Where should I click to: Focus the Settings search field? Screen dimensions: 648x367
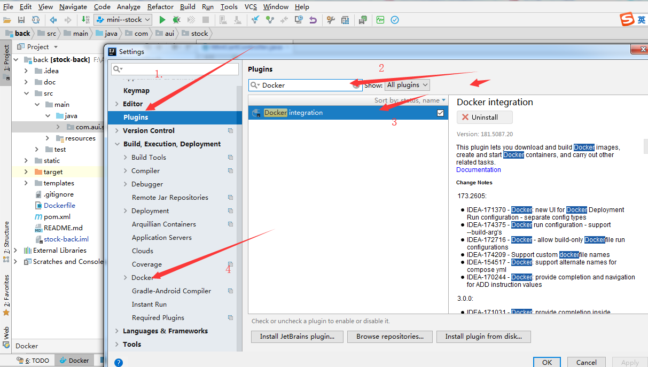(x=175, y=69)
